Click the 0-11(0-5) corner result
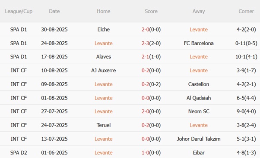Viewport: 260px width, 158px height. [x=246, y=43]
